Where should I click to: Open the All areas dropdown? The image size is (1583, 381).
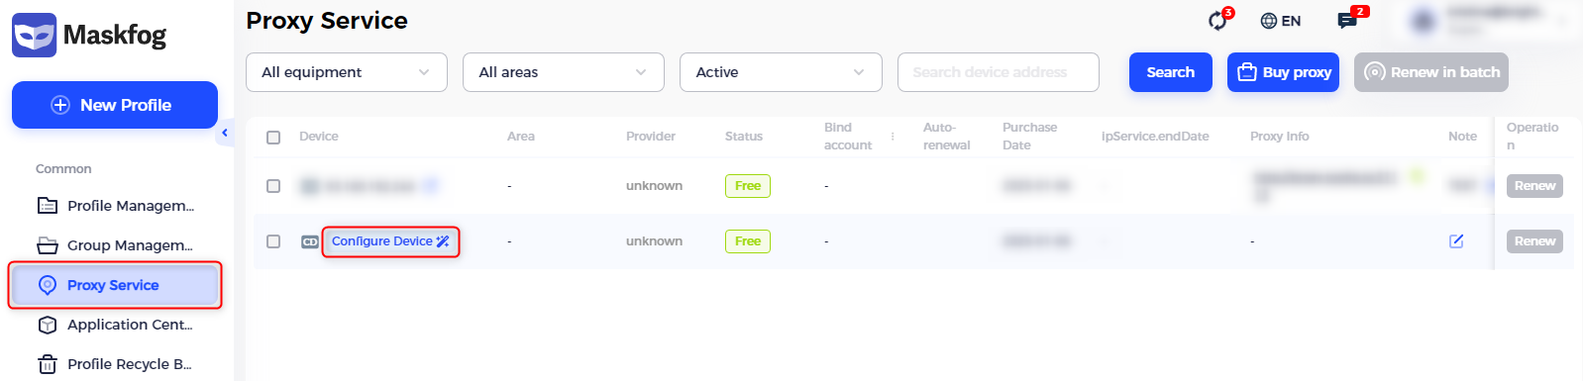coord(564,72)
